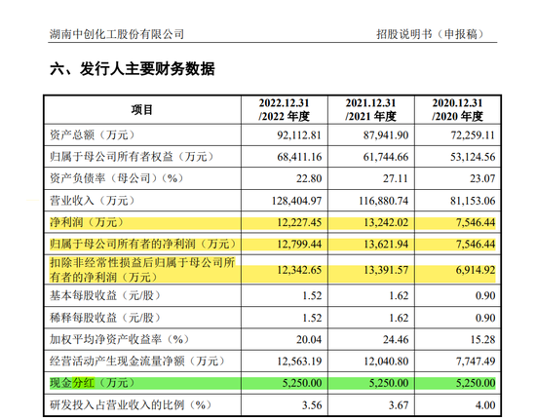Click value 68,411.16
Screen dimensions: 536x420
(299, 157)
